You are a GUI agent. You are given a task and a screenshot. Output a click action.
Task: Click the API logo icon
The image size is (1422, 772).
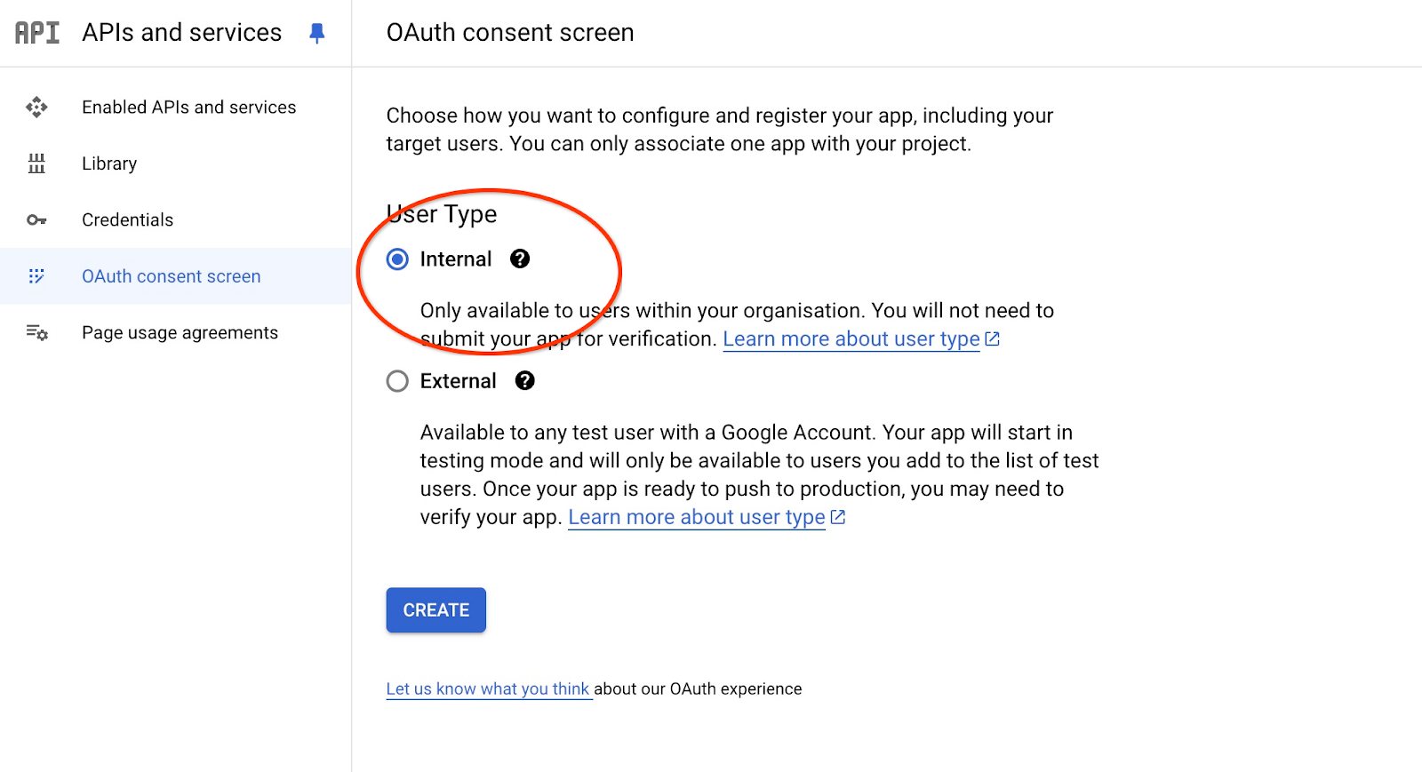click(x=37, y=33)
